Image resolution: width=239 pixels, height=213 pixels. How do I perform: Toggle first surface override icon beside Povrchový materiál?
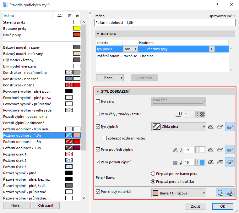(x=220, y=193)
